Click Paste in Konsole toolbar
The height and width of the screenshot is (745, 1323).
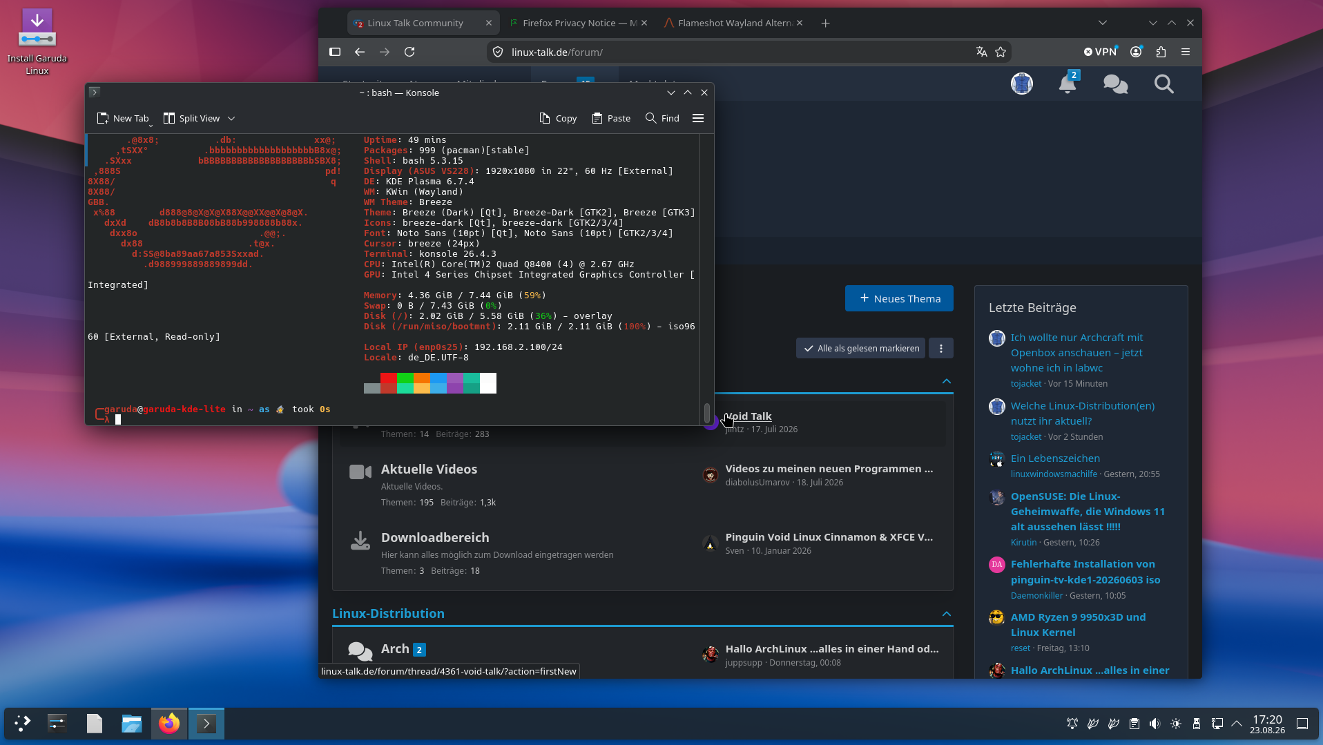tap(611, 118)
